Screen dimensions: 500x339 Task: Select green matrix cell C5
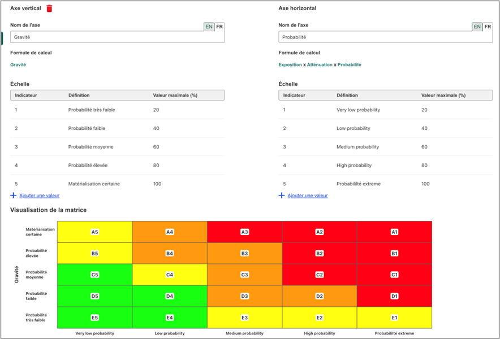point(94,275)
